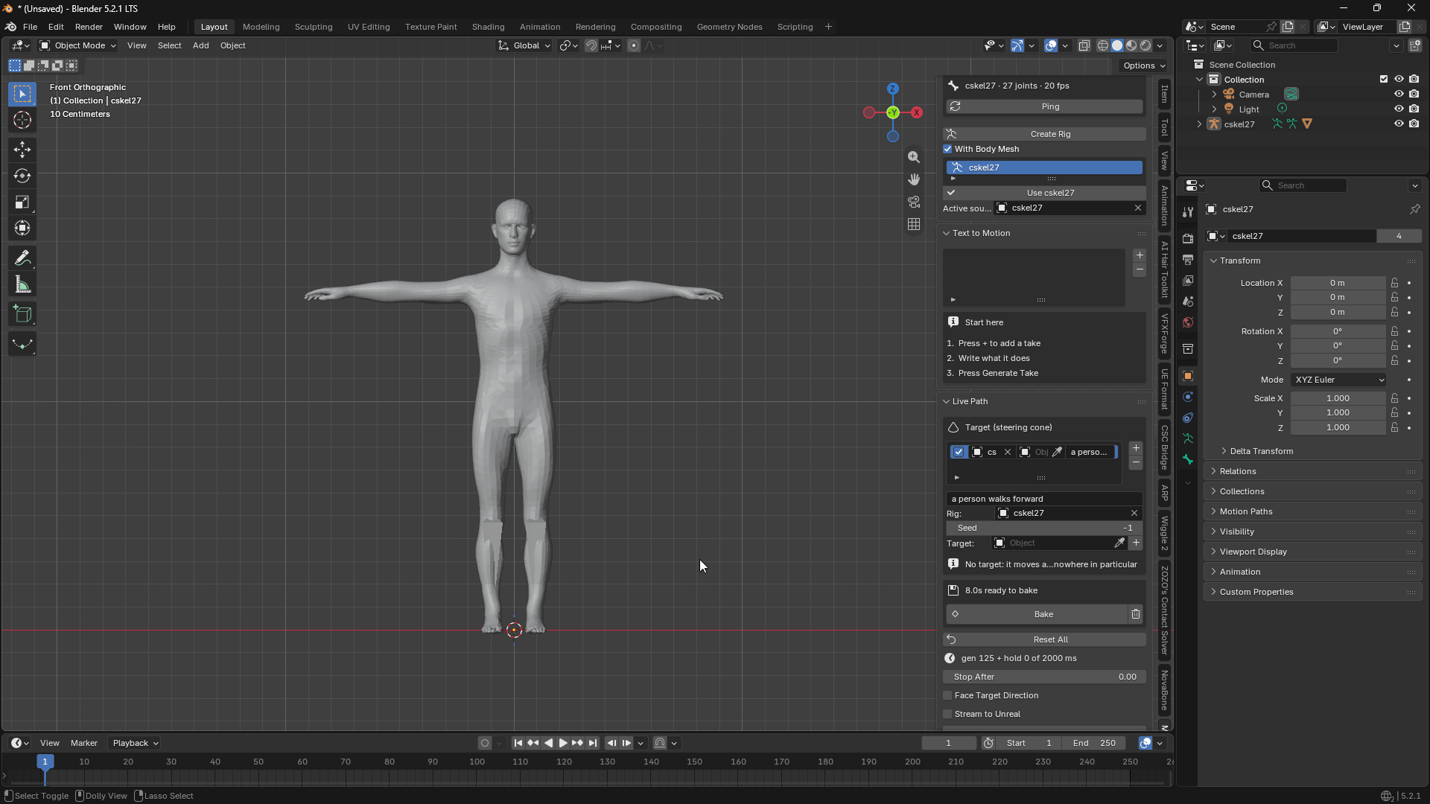Screen dimensions: 1430x804
Task: Open the Physics properties tab icon
Action: 1188,397
